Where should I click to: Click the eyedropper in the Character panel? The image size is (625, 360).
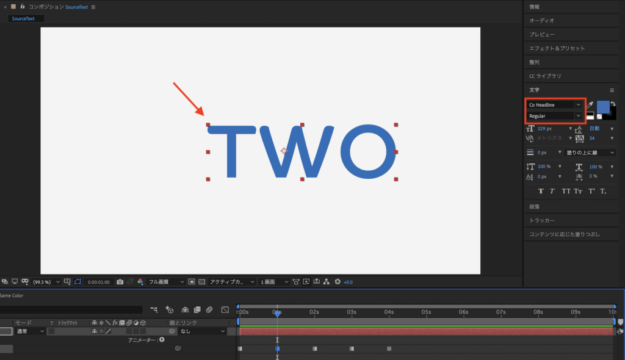pyautogui.click(x=590, y=105)
